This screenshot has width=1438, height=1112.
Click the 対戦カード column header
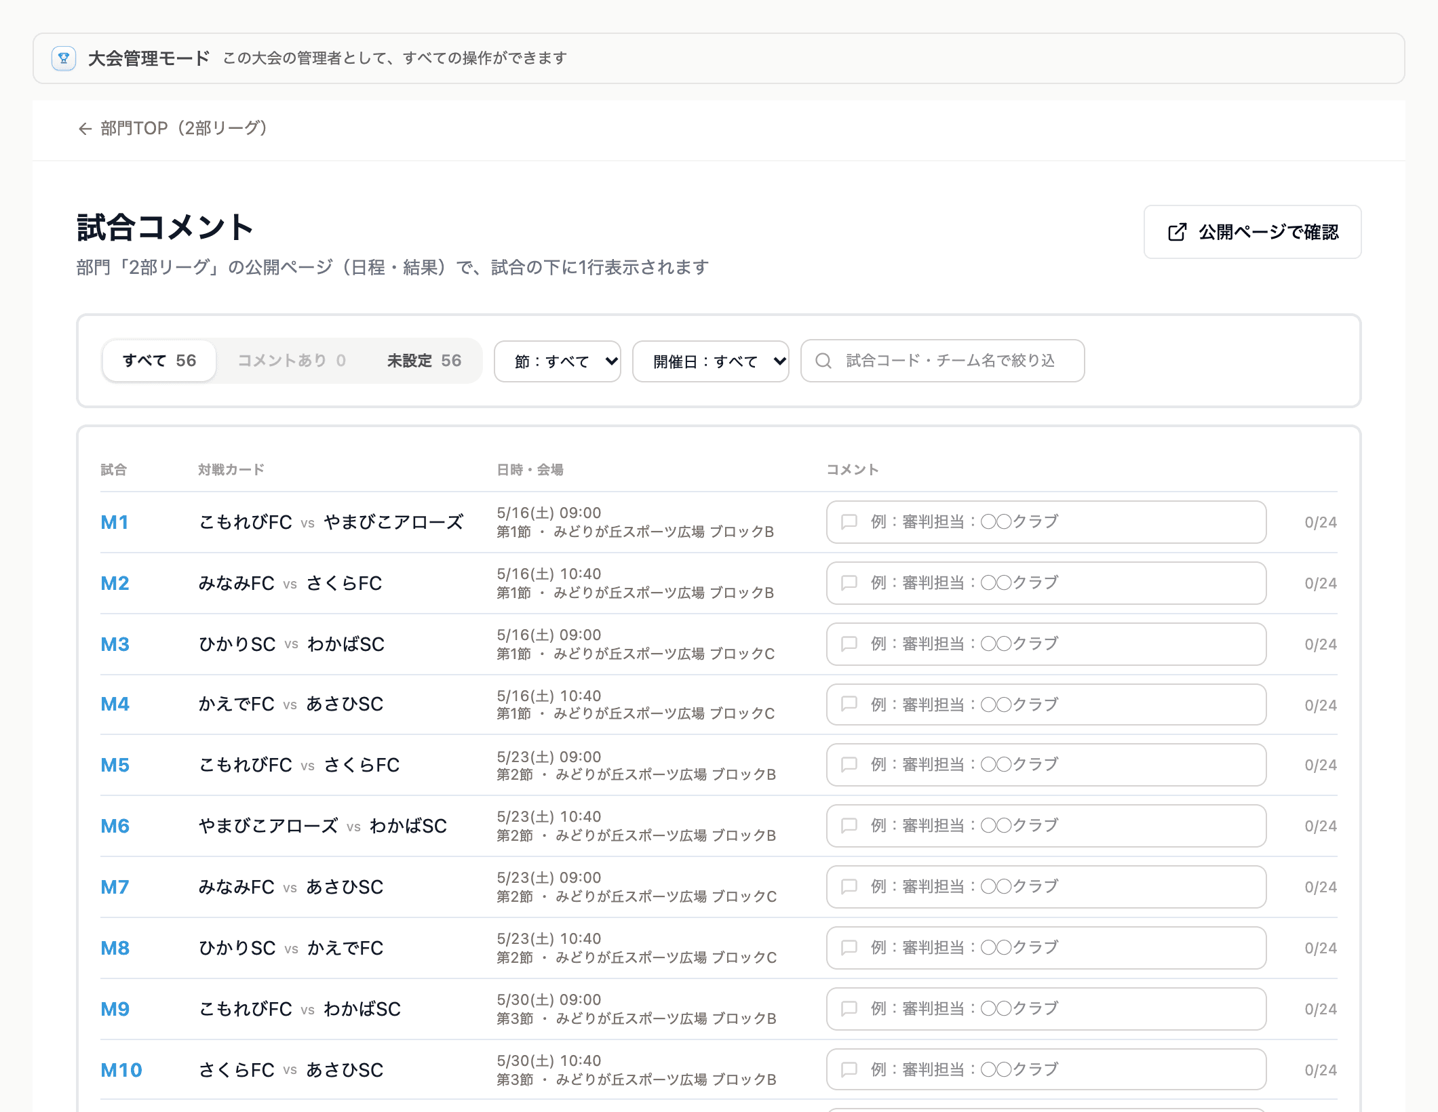point(231,470)
